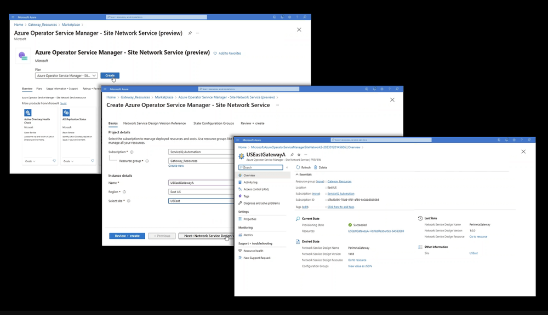Open hamburger menu in Marketplace window
The height and width of the screenshot is (315, 548).
pyautogui.click(x=13, y=17)
